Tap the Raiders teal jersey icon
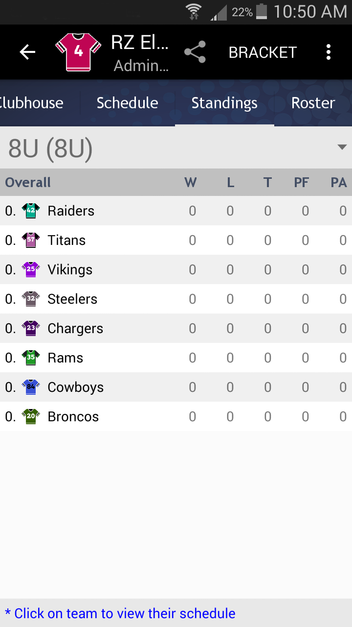The height and width of the screenshot is (627, 352). [31, 211]
